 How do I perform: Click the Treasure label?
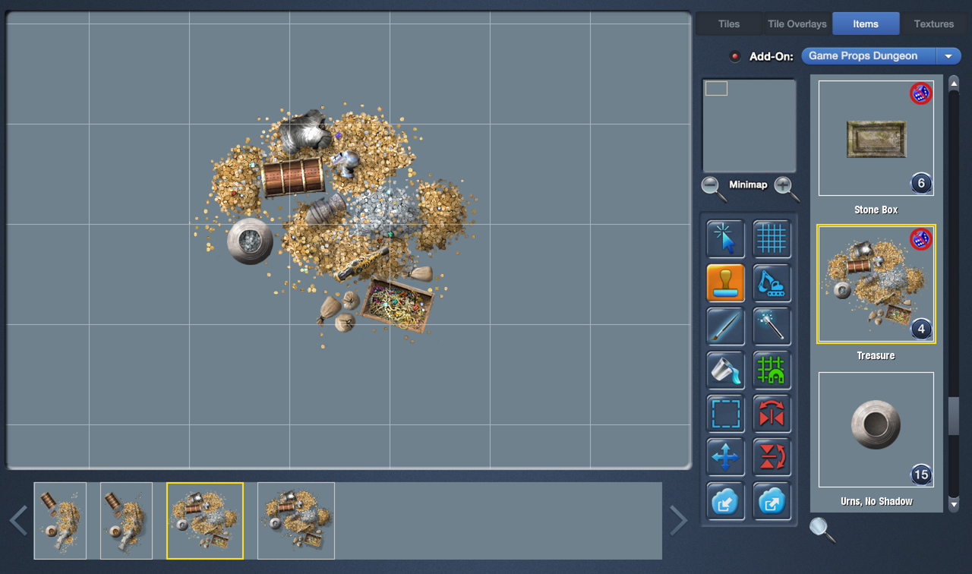click(876, 355)
